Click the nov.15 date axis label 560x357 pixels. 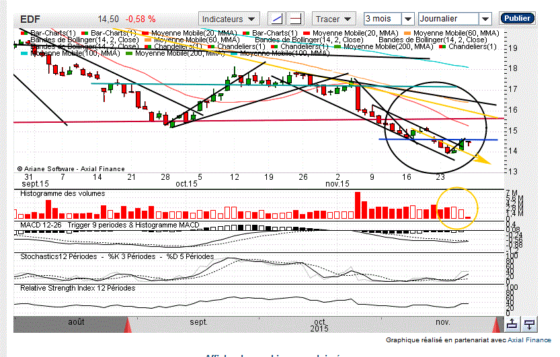pos(337,184)
